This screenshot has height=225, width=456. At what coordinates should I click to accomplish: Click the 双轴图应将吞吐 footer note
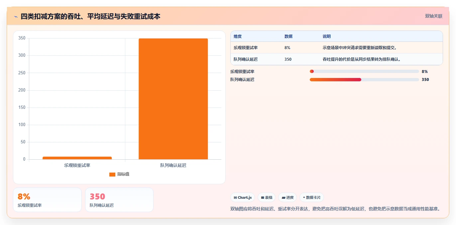[335, 209]
